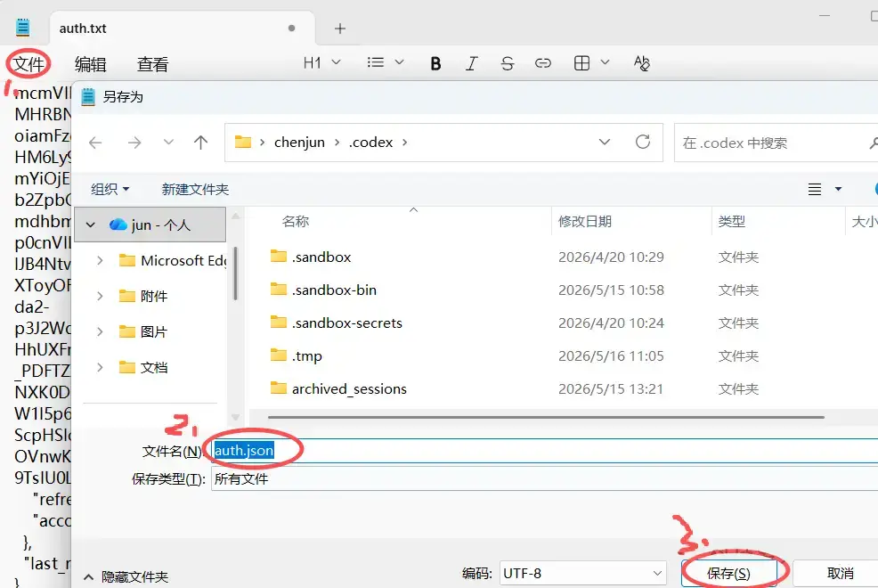
Task: Click the 保存(S) button
Action: point(728,574)
